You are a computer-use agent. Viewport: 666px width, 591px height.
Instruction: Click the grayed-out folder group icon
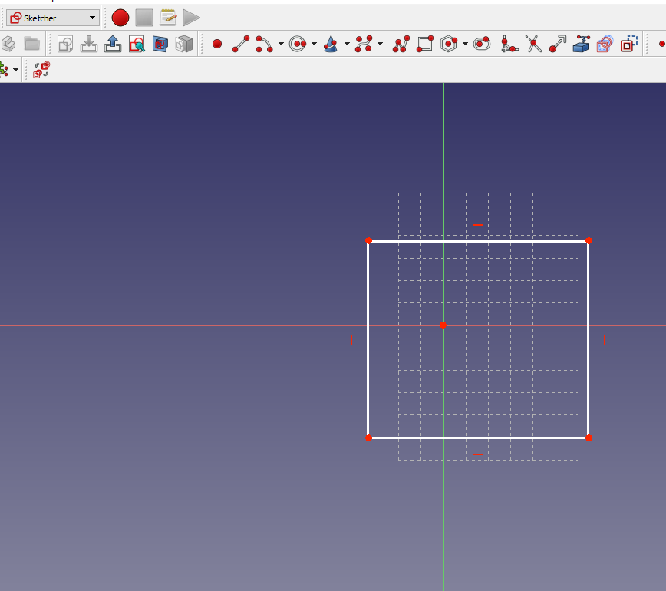32,44
